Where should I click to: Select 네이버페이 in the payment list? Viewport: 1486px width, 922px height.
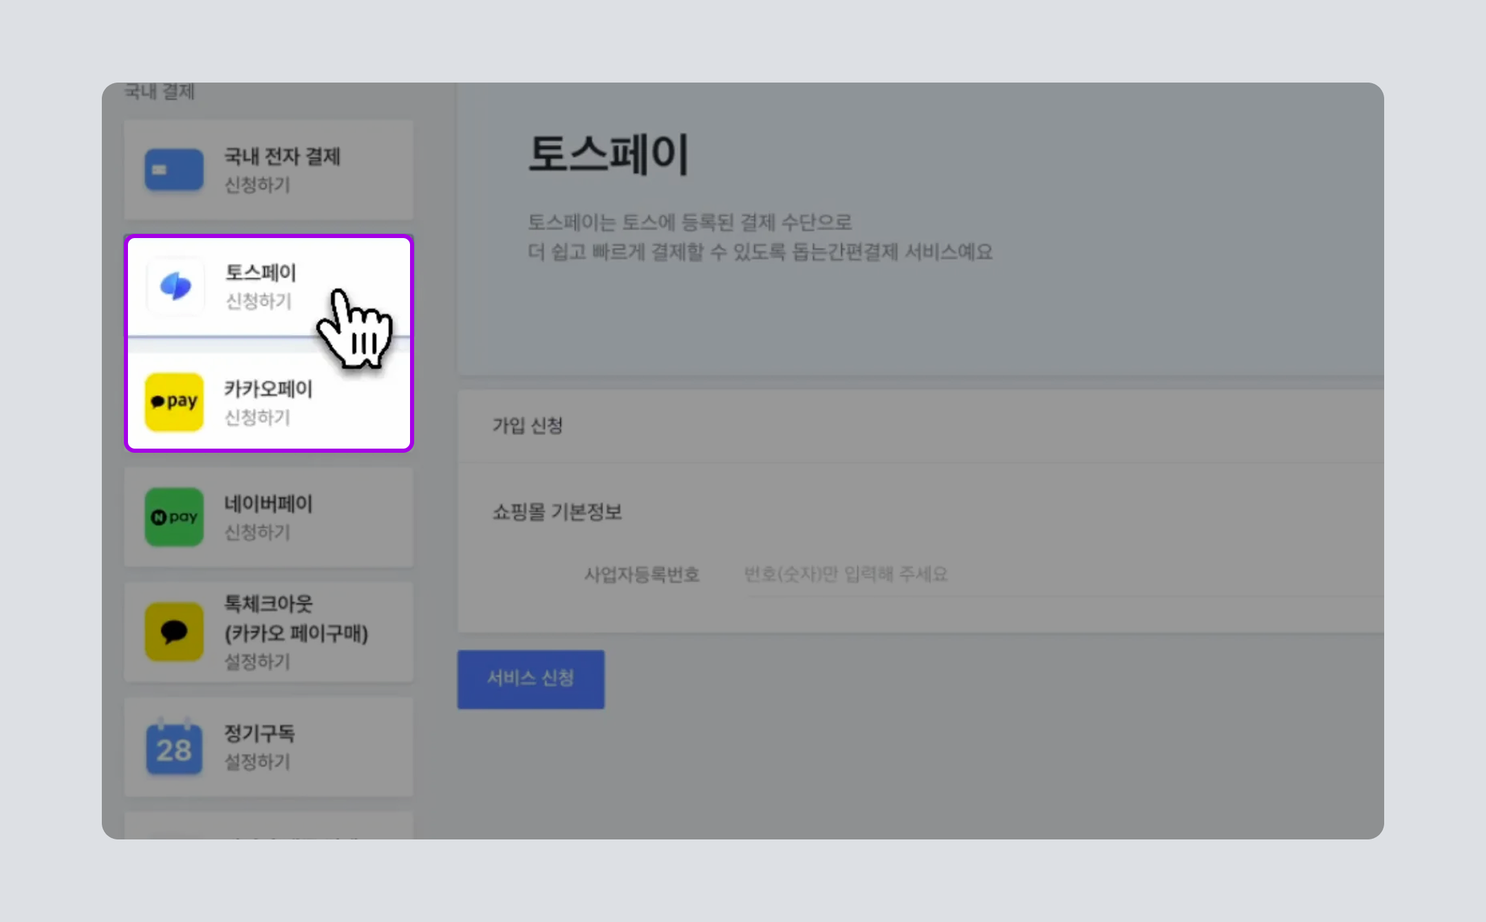click(269, 517)
